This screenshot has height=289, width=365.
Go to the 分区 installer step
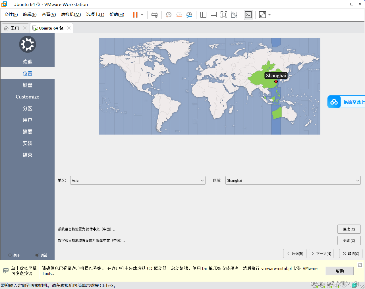click(28, 108)
